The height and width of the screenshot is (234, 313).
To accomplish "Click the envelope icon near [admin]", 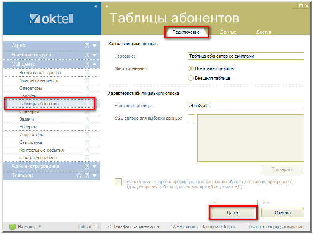I will click(x=96, y=227).
